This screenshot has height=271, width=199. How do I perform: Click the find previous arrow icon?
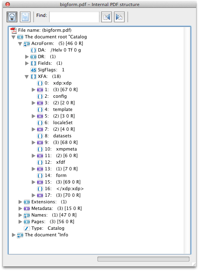pos(107,17)
